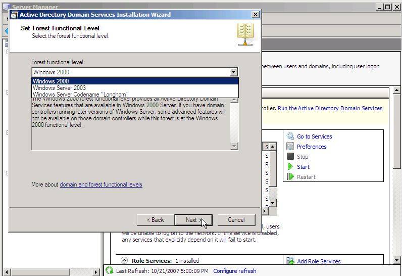This screenshot has width=402, height=276.
Task: Close the Installation Wizard dialog
Action: (256, 15)
